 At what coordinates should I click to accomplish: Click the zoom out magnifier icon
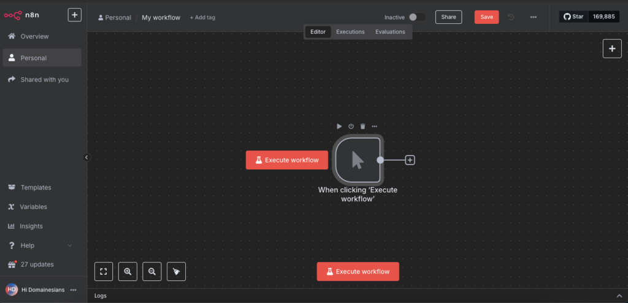coord(151,271)
